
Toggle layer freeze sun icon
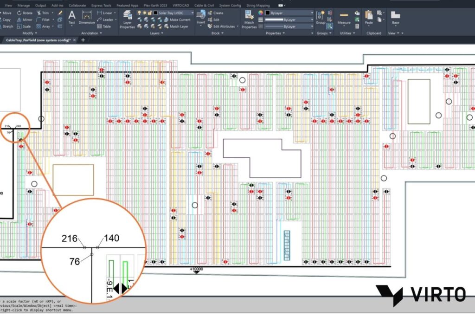[145, 13]
